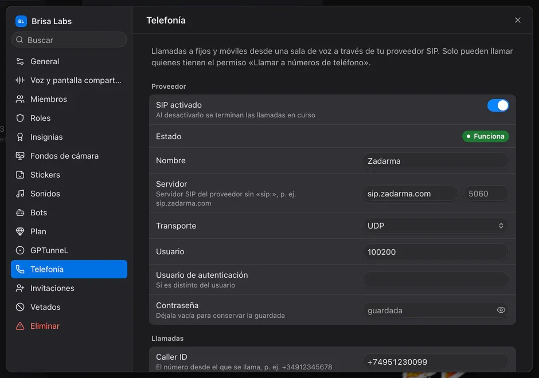This screenshot has width=539, height=378.
Task: Click the Vetados ban icon
Action: 20,307
